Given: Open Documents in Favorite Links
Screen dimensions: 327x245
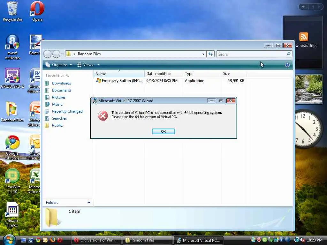Looking at the screenshot, I should tap(62, 90).
